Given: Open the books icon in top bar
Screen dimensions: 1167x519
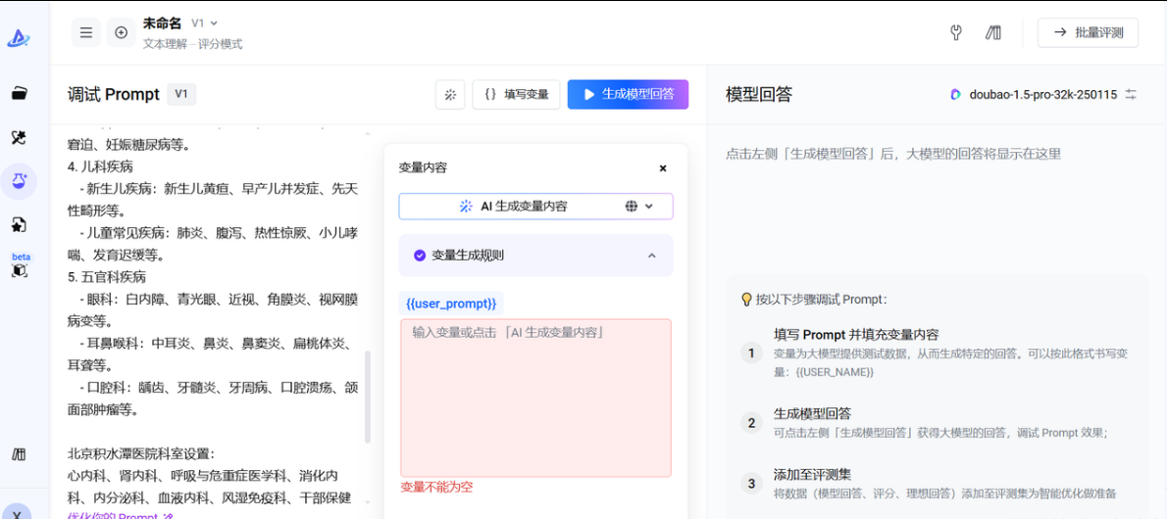Looking at the screenshot, I should coord(993,32).
